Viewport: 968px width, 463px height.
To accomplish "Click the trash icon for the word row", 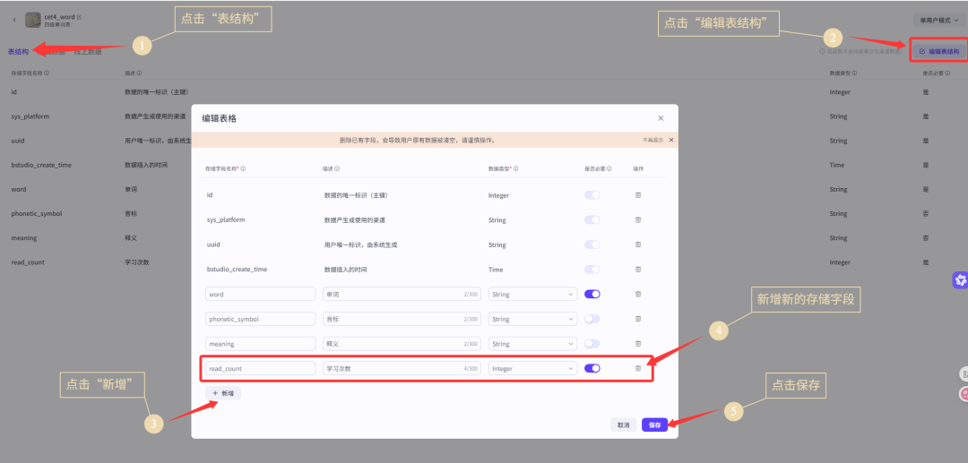I will coord(638,294).
